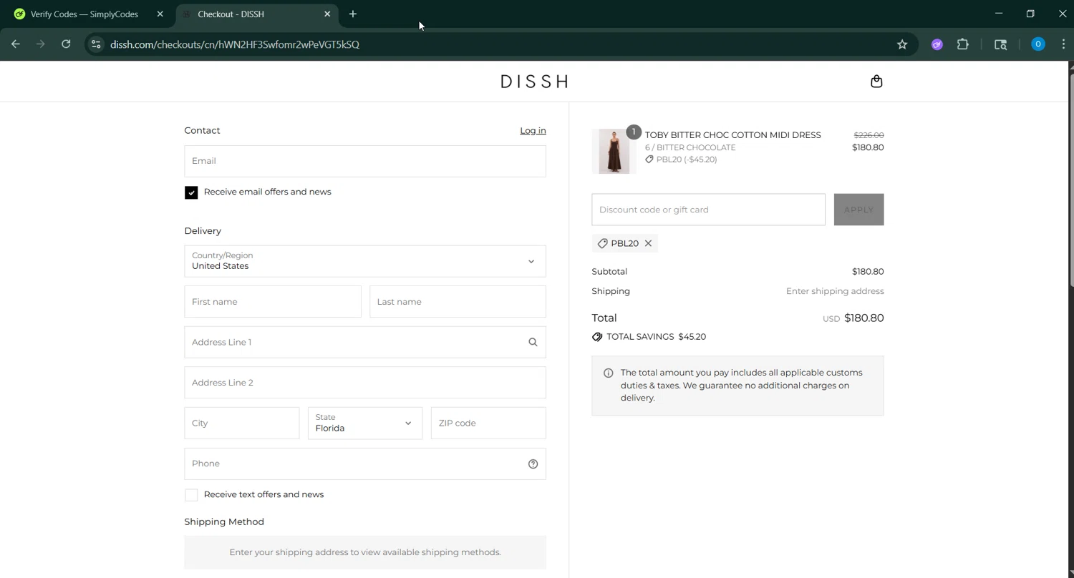Click the PBL20 tag icon under product
This screenshot has width=1074, height=578.
[649, 160]
